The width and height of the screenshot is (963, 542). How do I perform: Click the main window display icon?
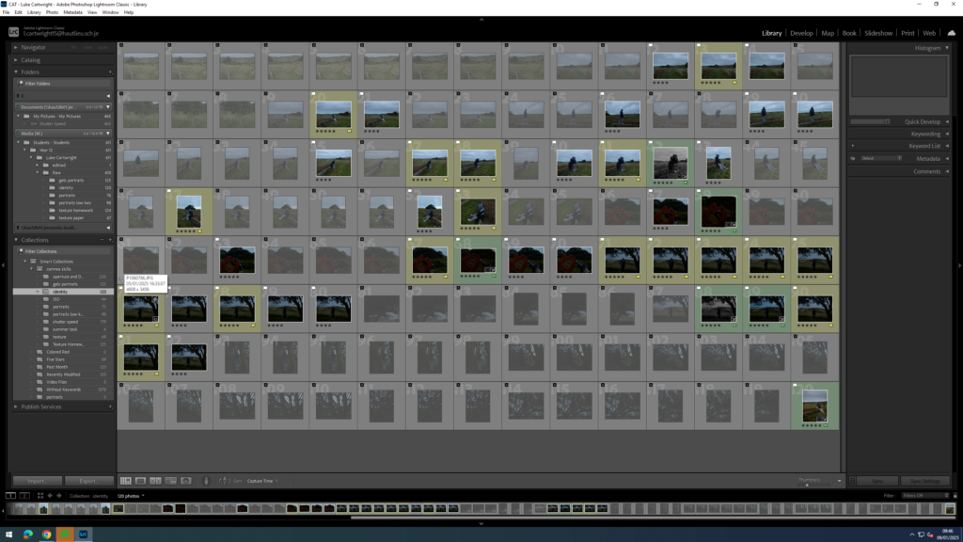[x=10, y=495]
